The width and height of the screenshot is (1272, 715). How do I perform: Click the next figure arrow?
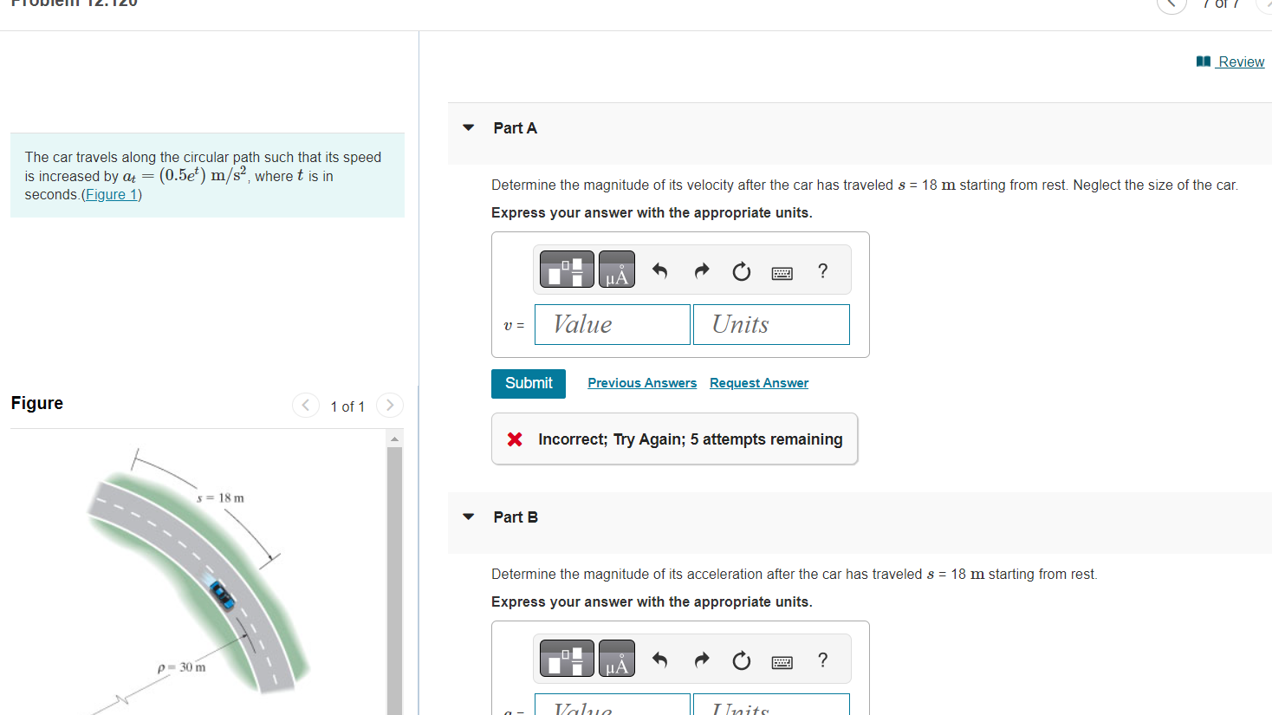[389, 405]
